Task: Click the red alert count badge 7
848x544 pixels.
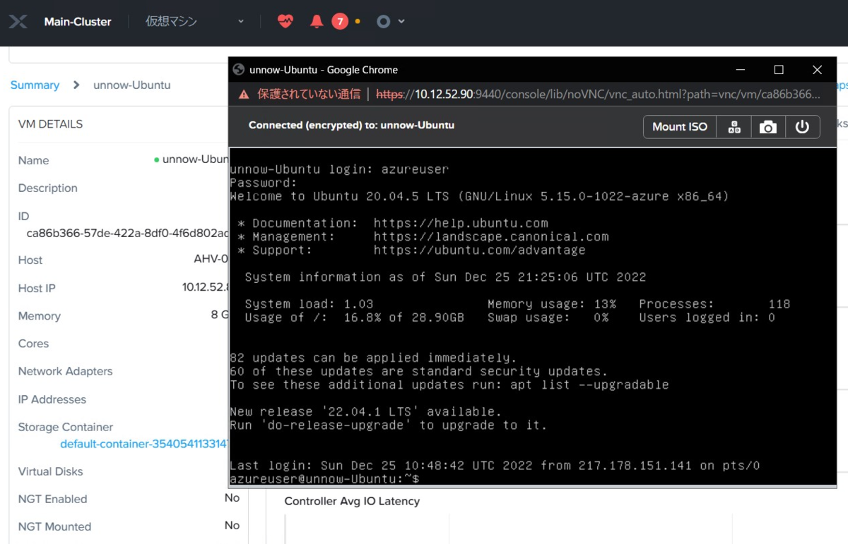Action: coord(340,21)
